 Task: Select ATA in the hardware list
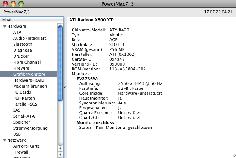[17, 32]
